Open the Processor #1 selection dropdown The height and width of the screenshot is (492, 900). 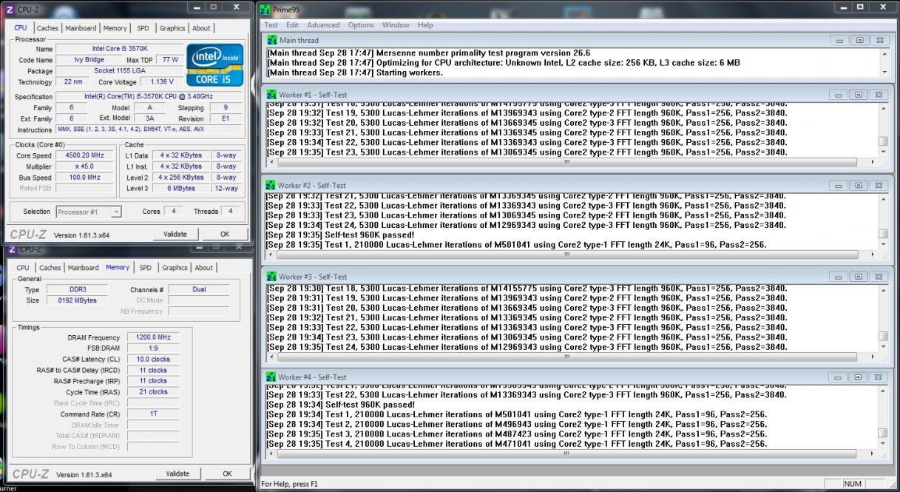coord(89,212)
